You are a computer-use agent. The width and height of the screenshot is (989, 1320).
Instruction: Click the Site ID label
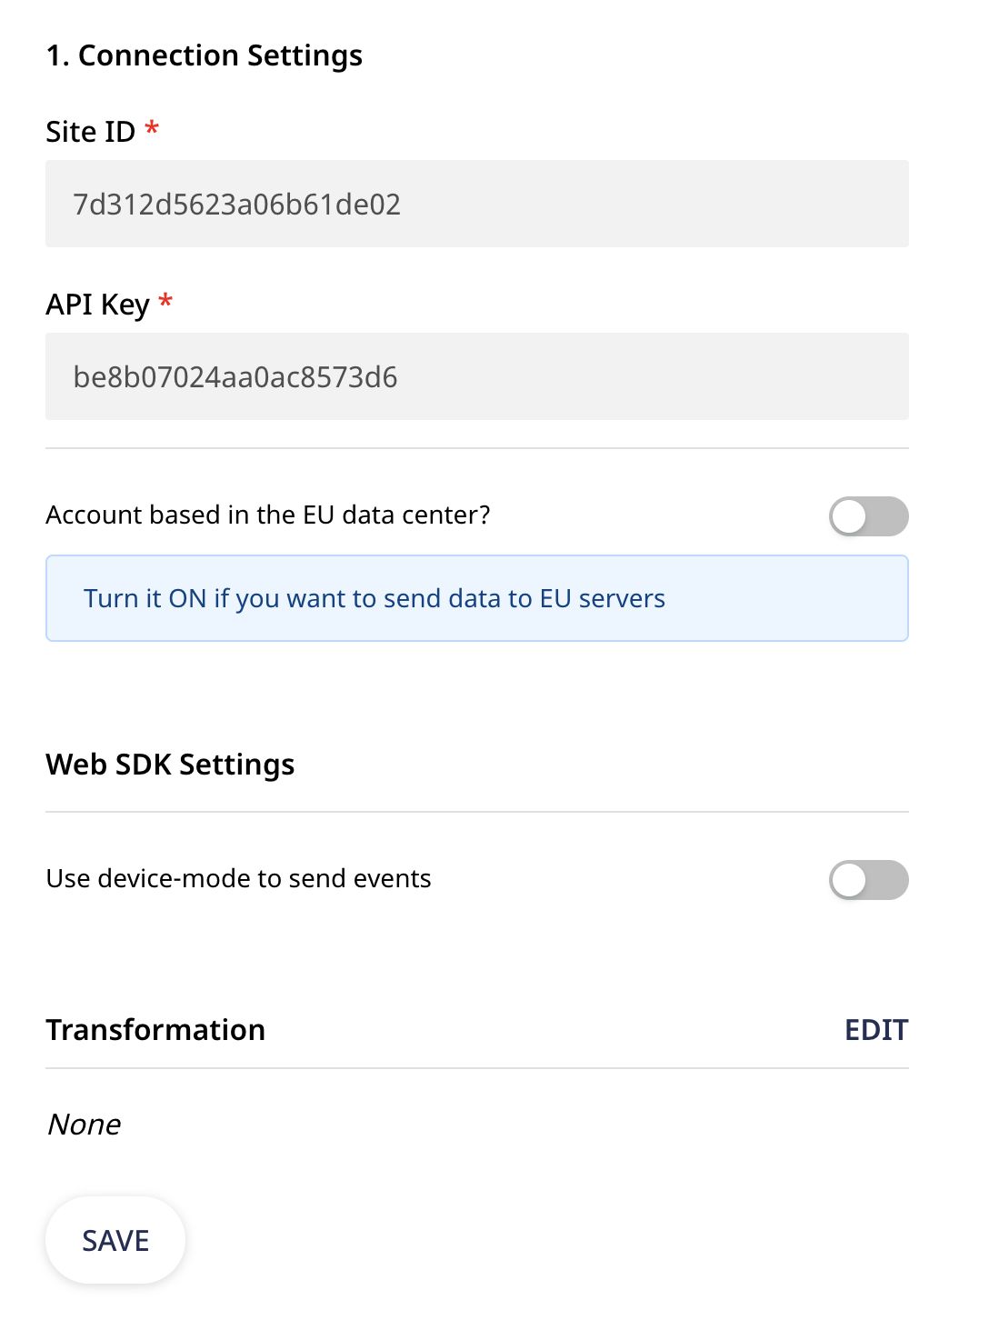click(90, 132)
